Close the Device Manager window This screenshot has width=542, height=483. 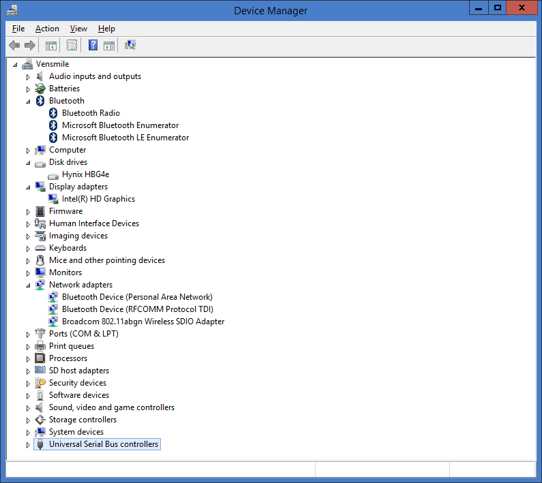coord(522,8)
